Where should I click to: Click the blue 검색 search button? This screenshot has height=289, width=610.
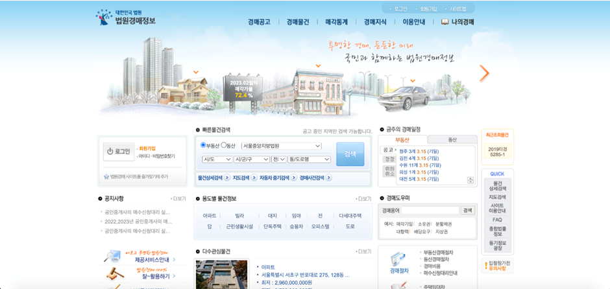point(350,154)
